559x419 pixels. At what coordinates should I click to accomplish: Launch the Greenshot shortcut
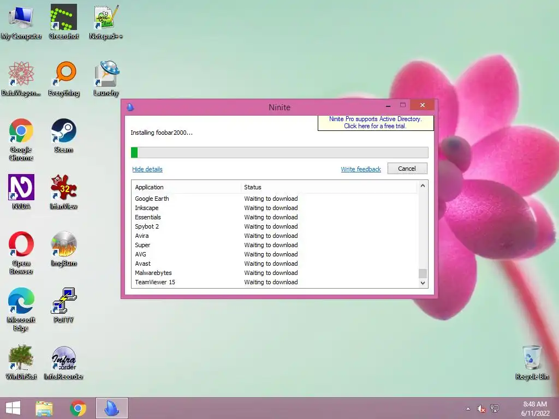click(63, 22)
